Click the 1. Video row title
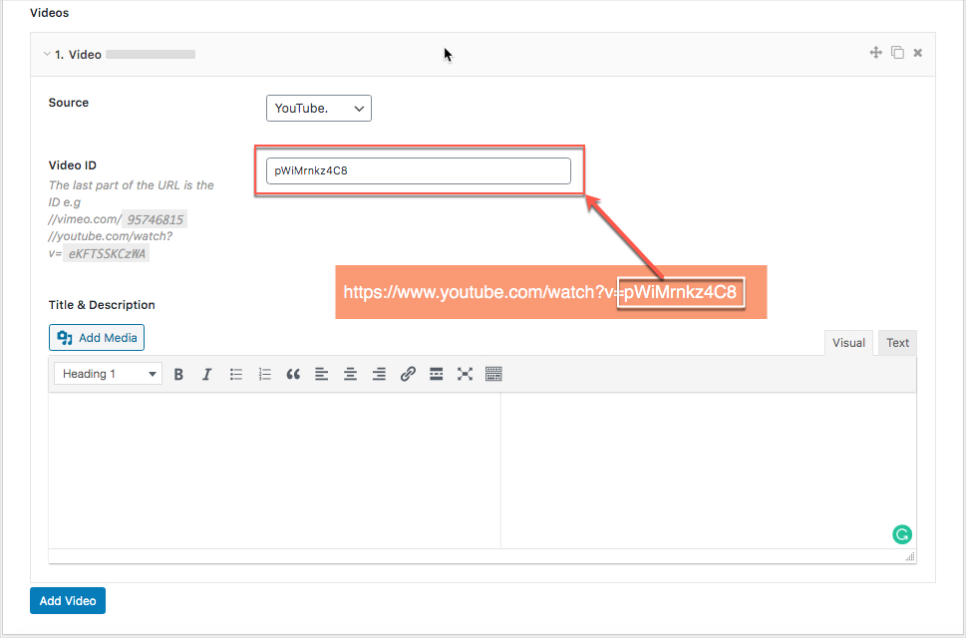Image resolution: width=966 pixels, height=638 pixels. click(x=78, y=54)
